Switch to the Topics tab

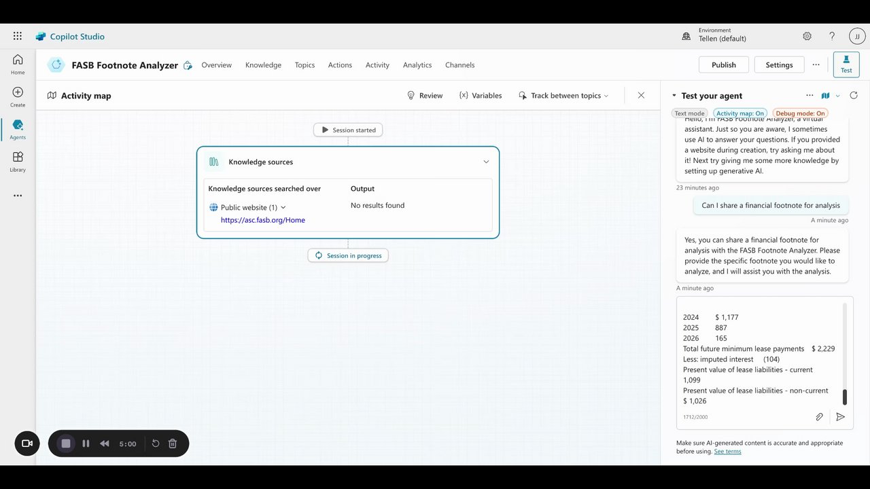coord(304,65)
